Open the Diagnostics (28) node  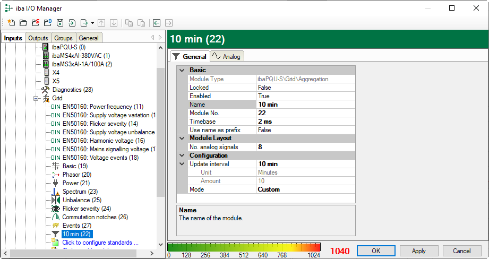[x=72, y=90]
